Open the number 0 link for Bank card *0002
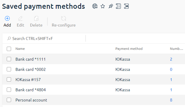Image resolution: width=185 pixels, height=107 pixels. click(x=171, y=69)
